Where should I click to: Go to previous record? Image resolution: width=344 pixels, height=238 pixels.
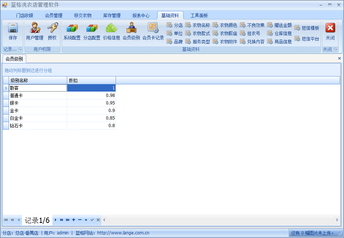[x=18, y=220]
